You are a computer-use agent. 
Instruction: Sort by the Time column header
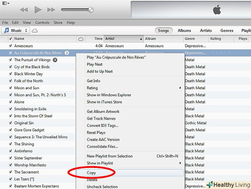(94, 39)
